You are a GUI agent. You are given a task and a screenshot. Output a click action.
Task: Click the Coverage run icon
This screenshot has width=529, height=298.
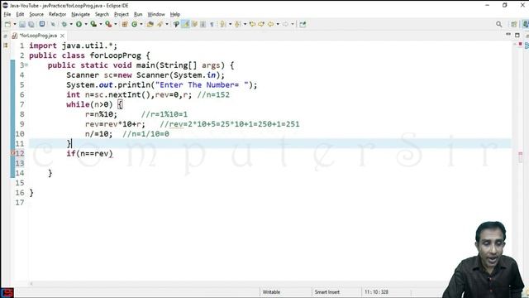pyautogui.click(x=93, y=24)
